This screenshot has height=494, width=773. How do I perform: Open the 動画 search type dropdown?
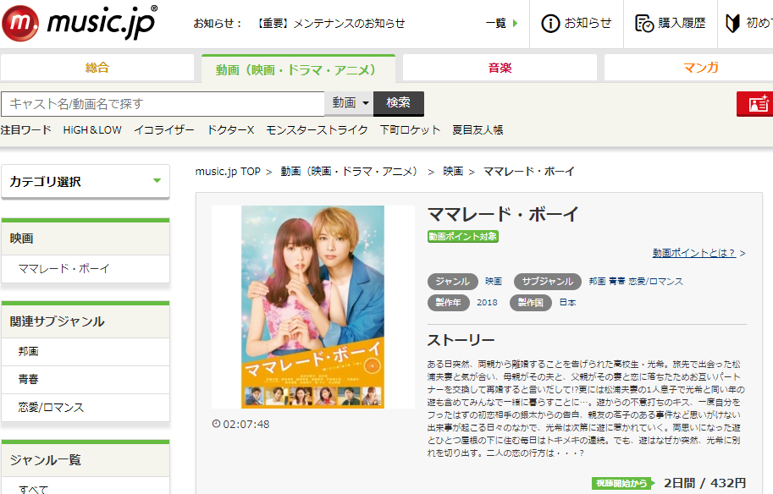[349, 103]
